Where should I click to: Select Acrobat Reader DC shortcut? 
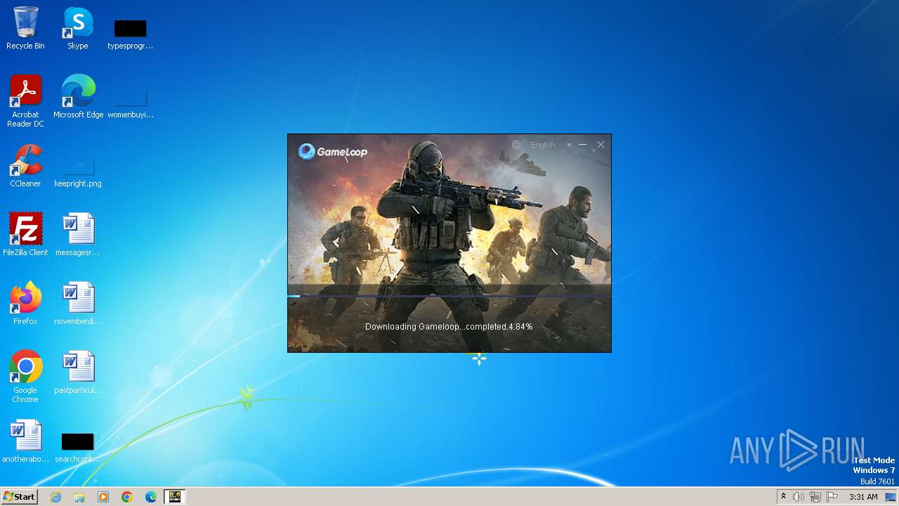point(25,101)
